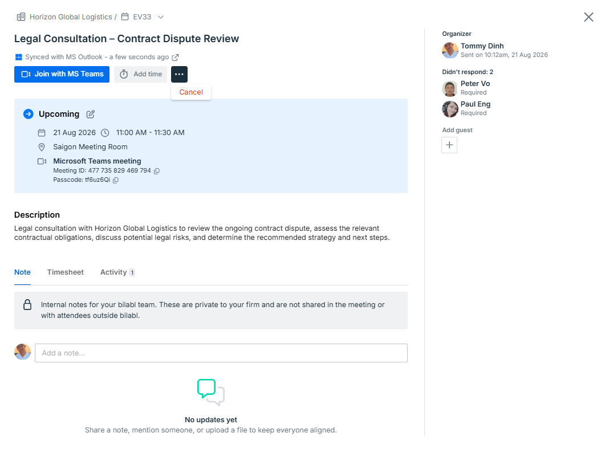Toggle the three-dot more options button

click(179, 74)
